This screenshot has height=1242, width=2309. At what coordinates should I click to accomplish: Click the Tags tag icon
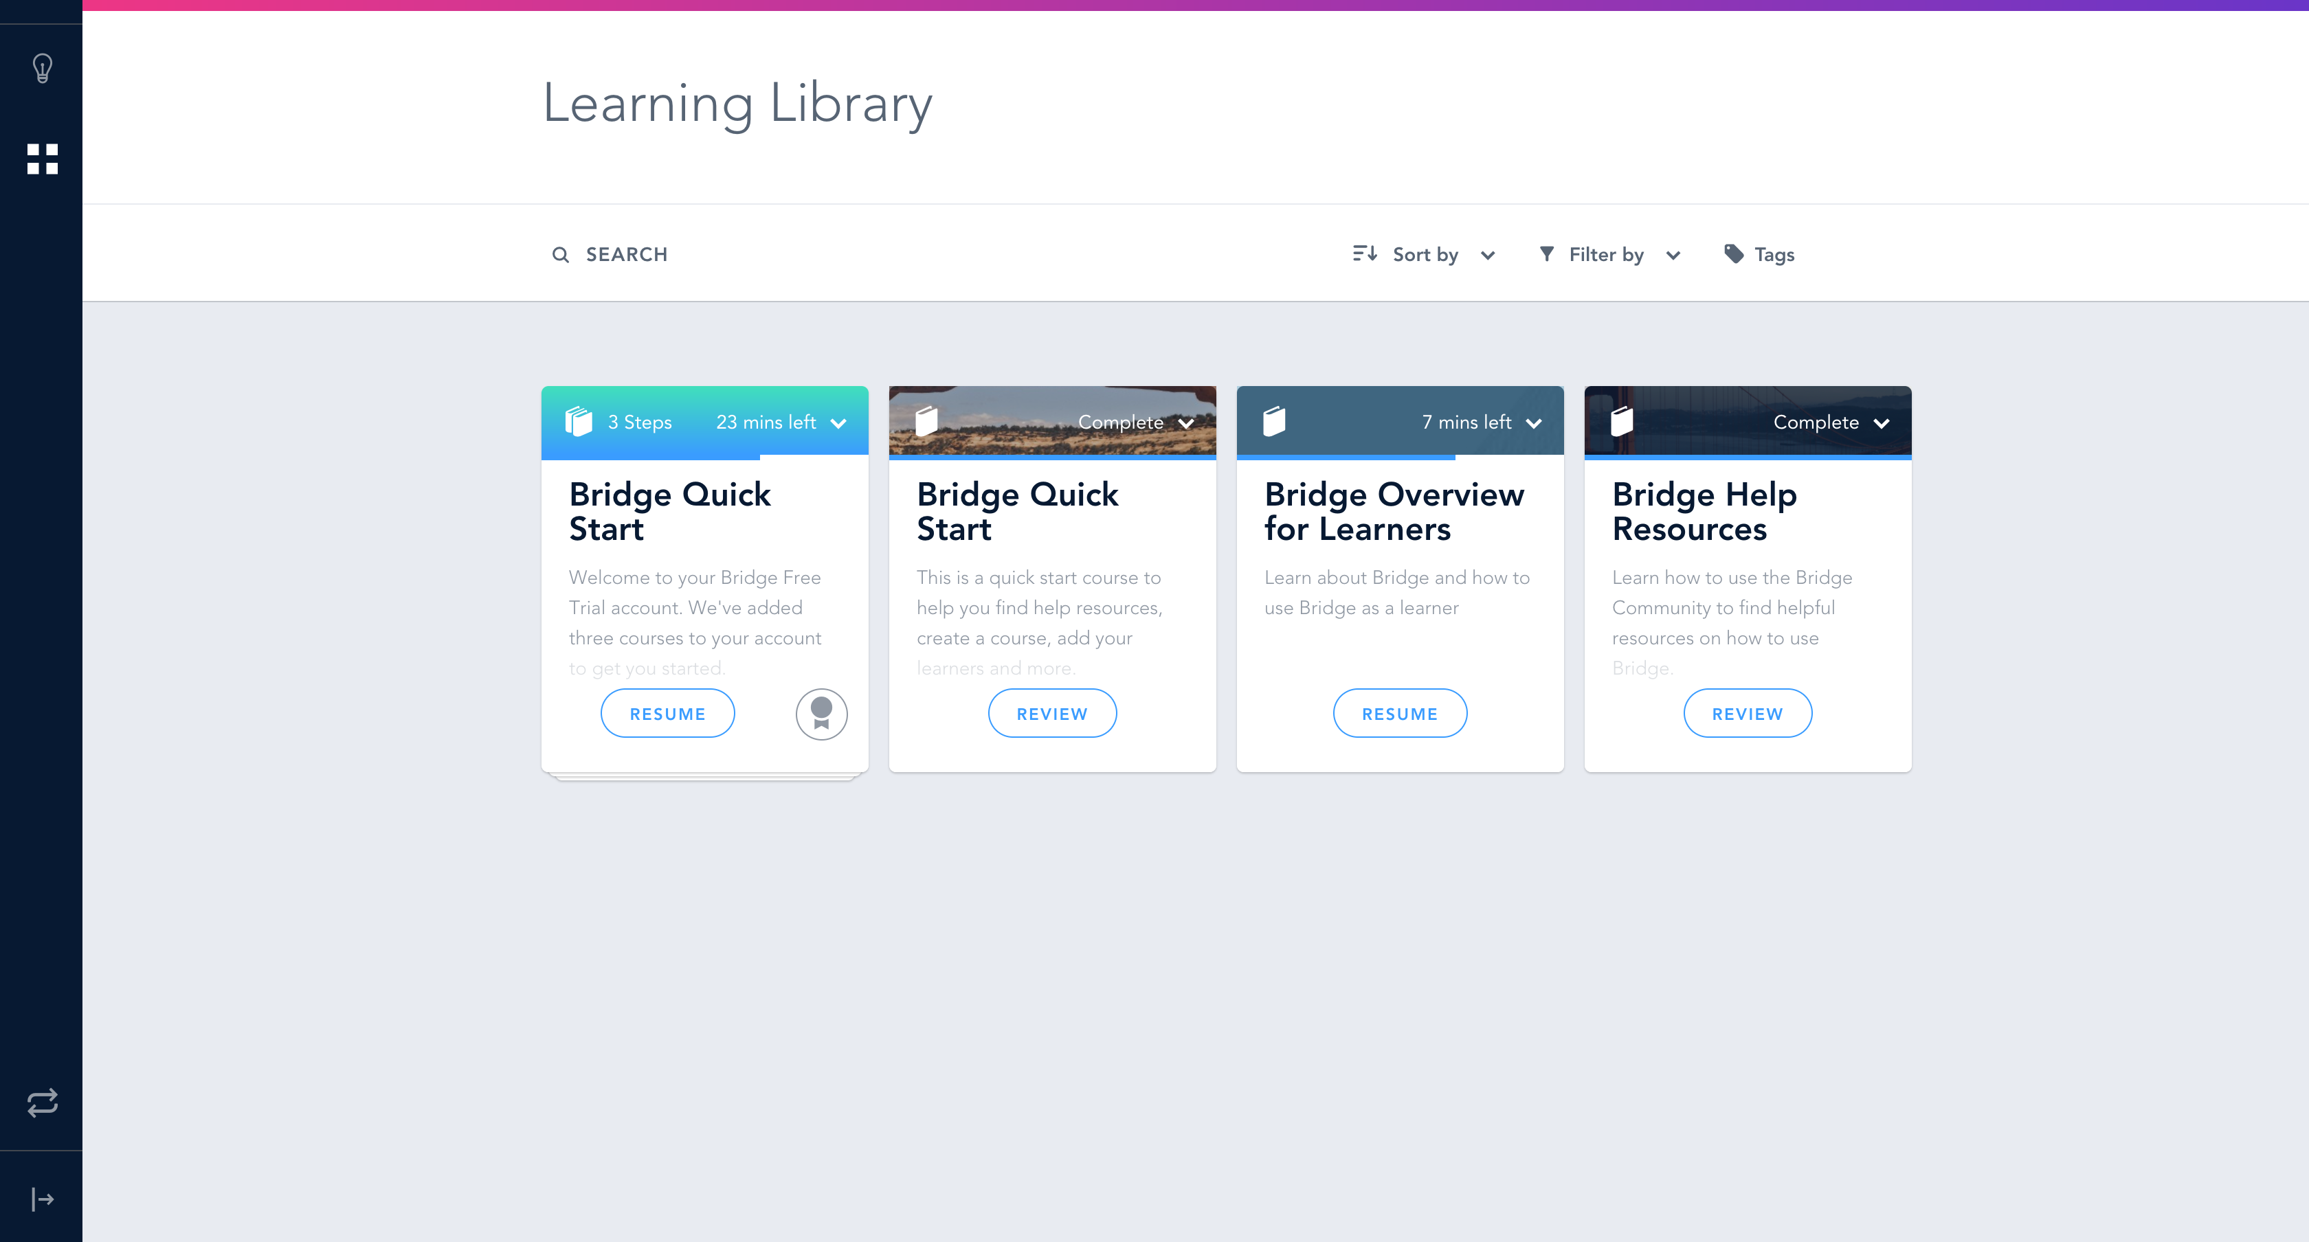[1734, 254]
